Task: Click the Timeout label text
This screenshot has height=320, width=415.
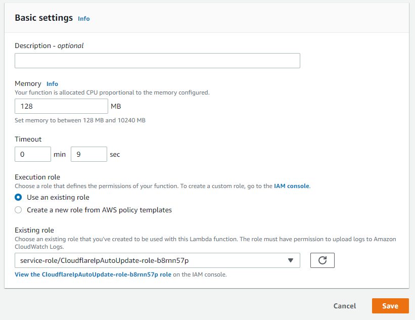Action: (28, 139)
